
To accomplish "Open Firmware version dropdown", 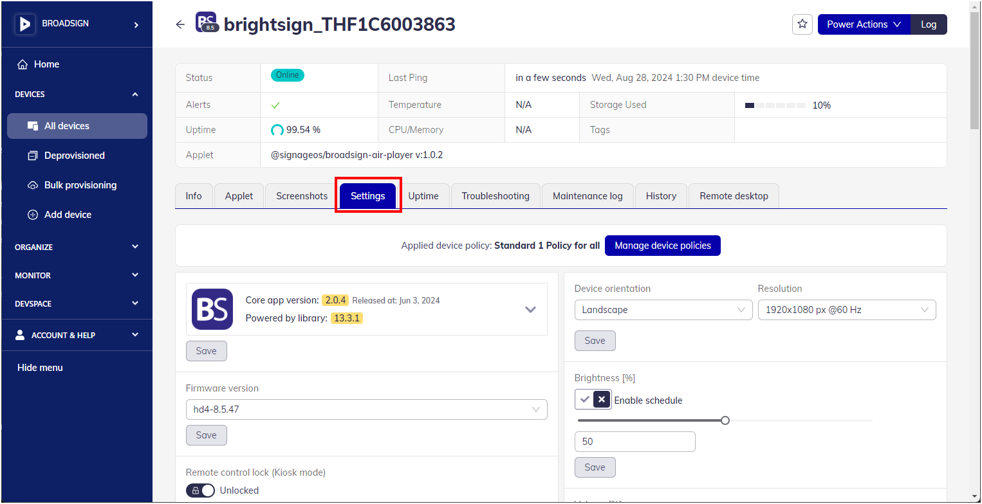I will click(367, 410).
